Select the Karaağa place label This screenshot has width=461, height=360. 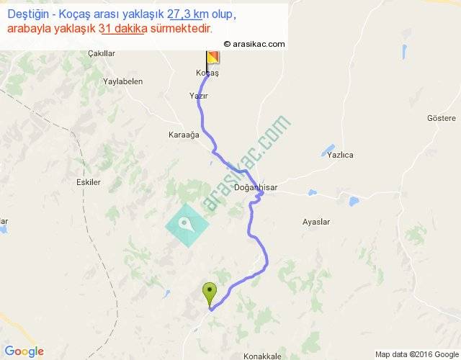click(184, 135)
